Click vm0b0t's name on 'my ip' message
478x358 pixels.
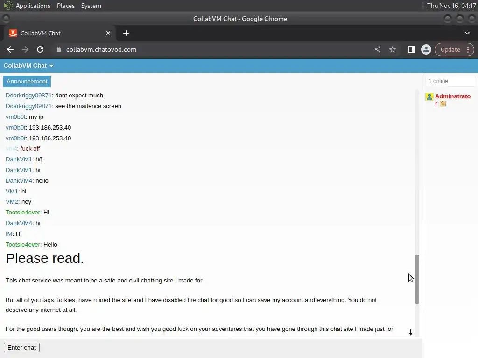[15, 117]
